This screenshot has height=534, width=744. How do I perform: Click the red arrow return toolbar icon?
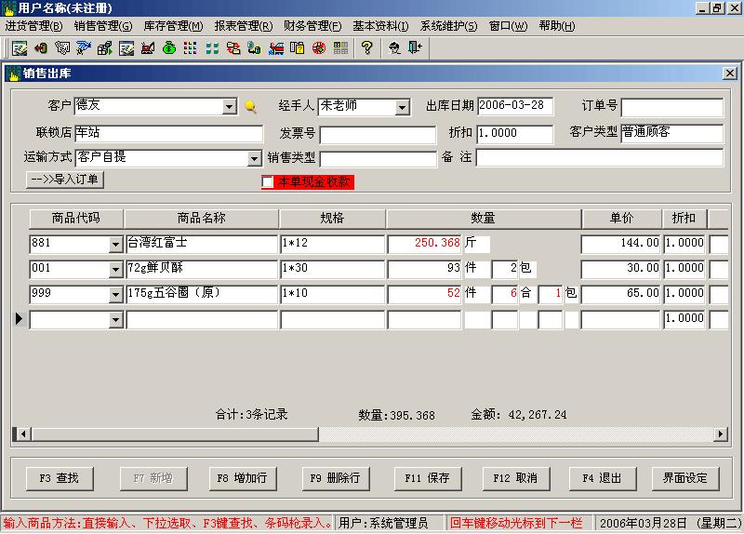click(x=41, y=48)
